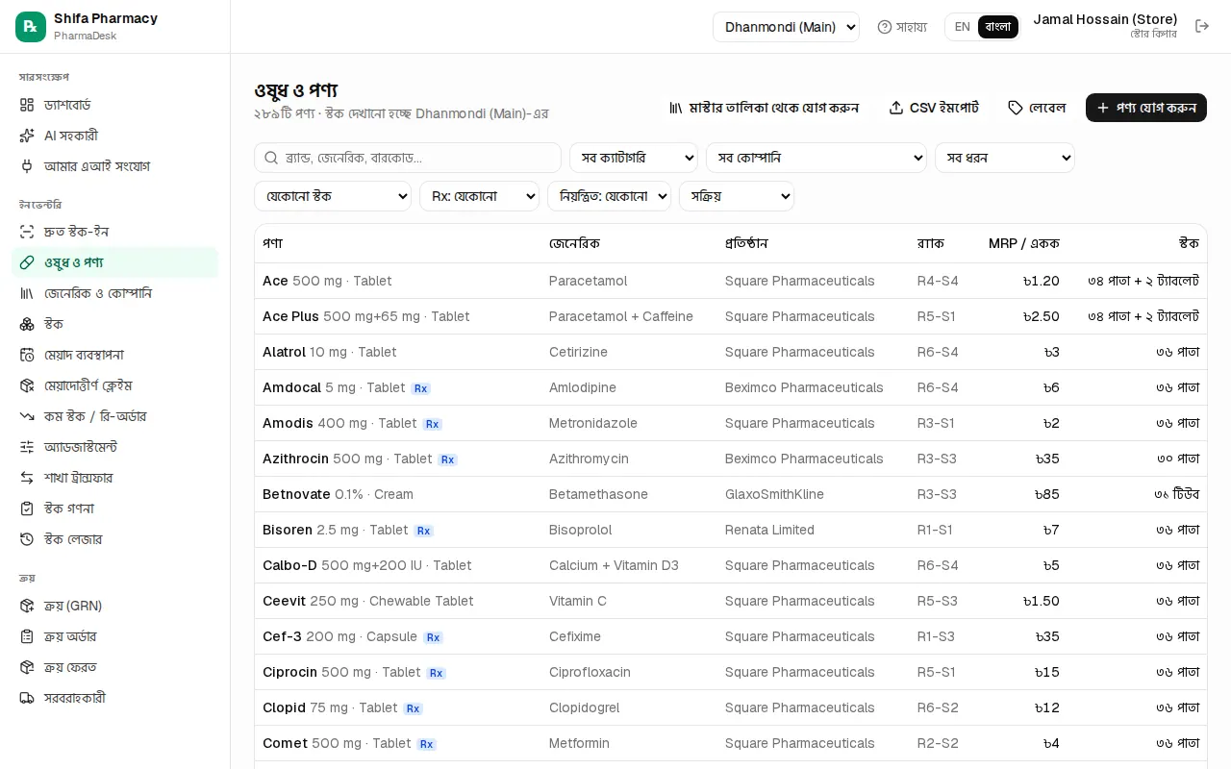Screen dimensions: 1231x769
Task: Click the CSV ইমপোর্ট button
Action: pyautogui.click(x=934, y=108)
